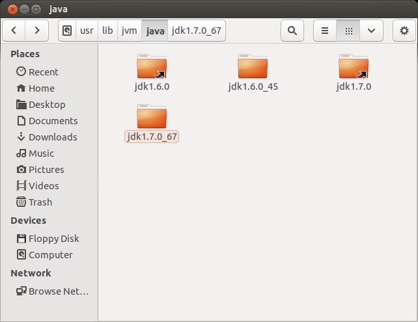The image size is (418, 322).
Task: Select the jdk1.7.0 symlink folder icon
Action: pos(354,66)
